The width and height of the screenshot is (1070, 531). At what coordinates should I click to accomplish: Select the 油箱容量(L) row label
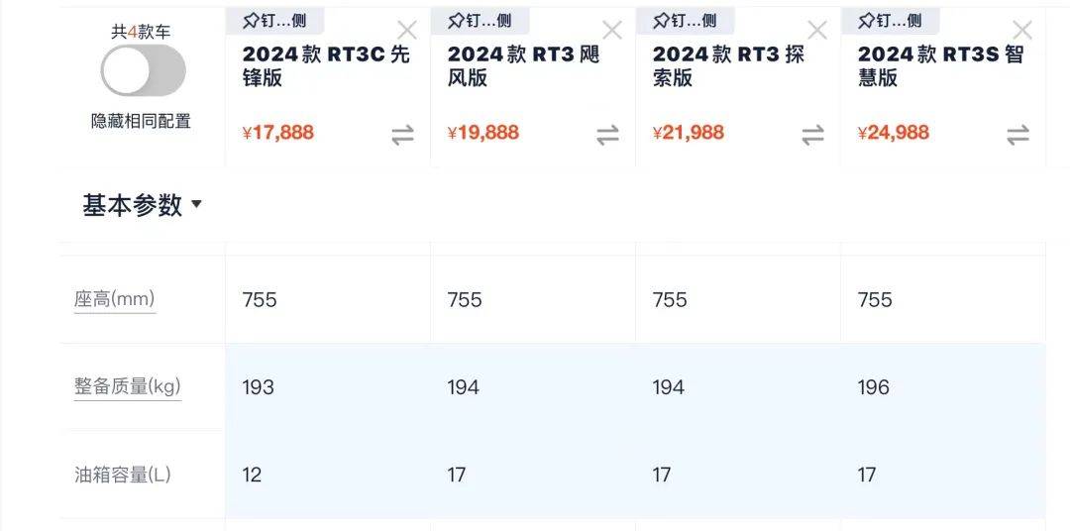(123, 475)
